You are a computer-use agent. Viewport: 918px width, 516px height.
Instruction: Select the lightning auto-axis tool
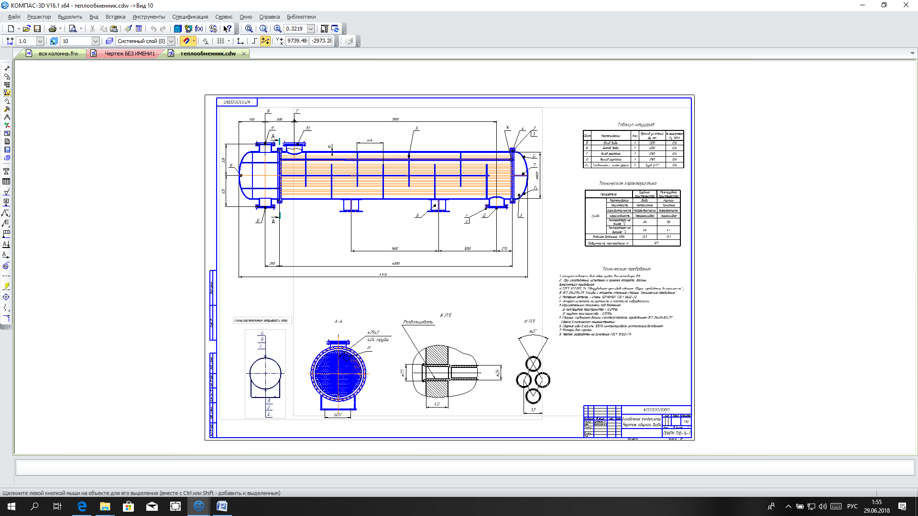click(6, 287)
